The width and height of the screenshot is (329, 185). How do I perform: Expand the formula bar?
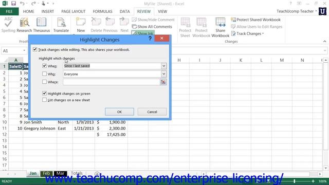325,50
